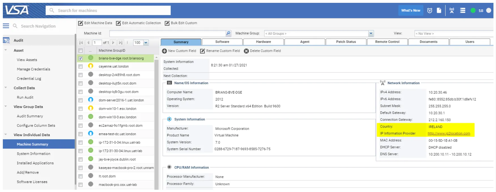Collapse the View Individual Data section

[x=6, y=135]
